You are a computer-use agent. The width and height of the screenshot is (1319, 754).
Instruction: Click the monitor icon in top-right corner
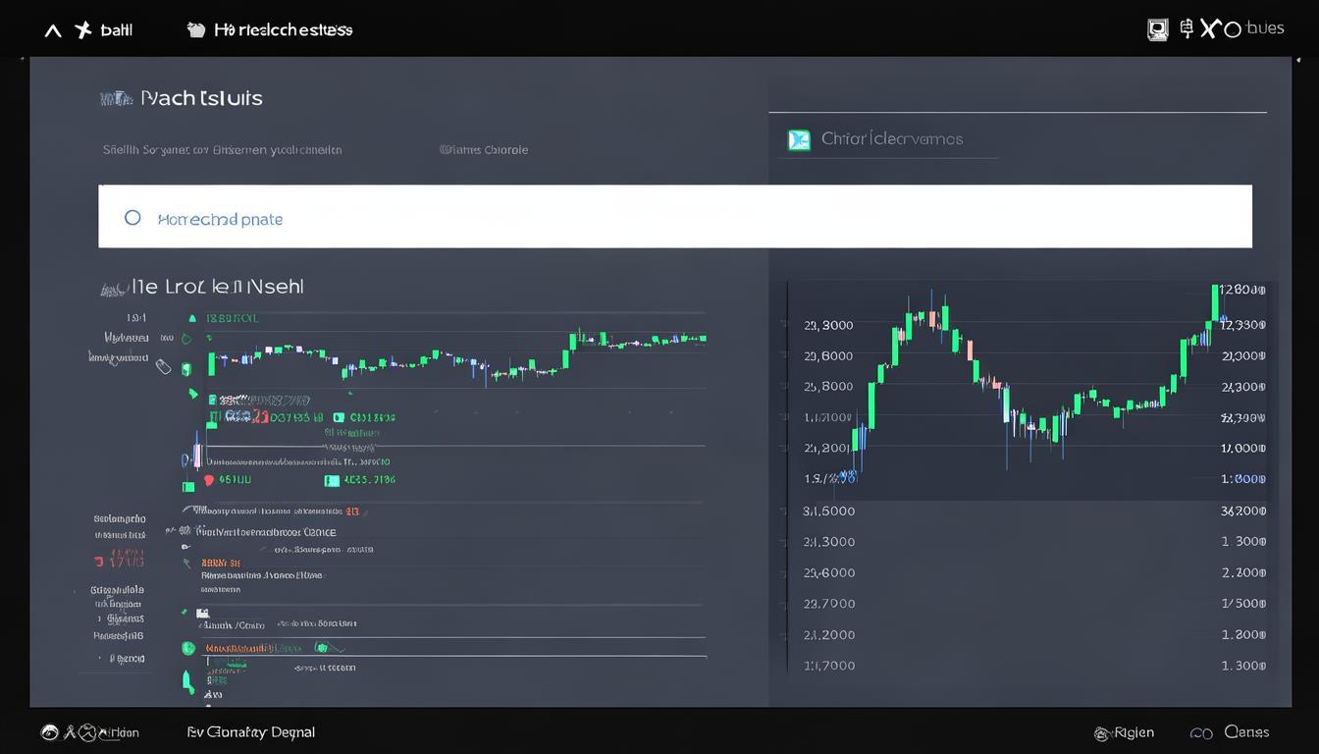coord(1158,29)
